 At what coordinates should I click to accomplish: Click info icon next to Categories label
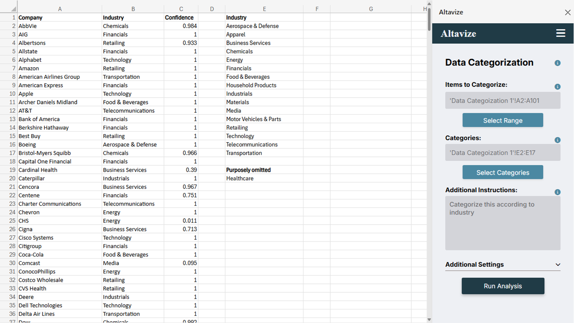558,140
